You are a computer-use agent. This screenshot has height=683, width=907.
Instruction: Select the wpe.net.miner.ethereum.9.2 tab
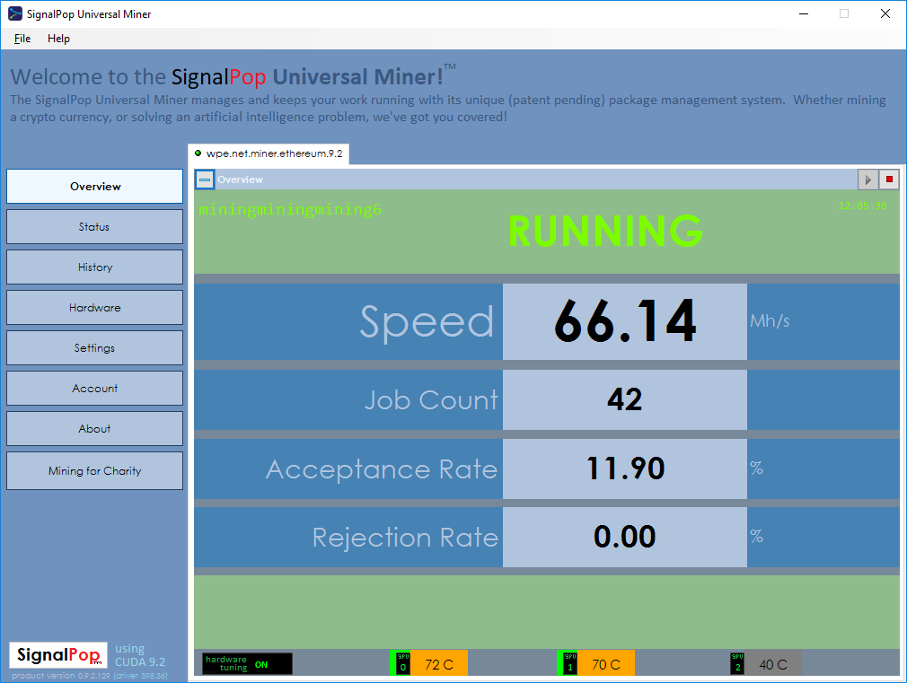pyautogui.click(x=274, y=154)
